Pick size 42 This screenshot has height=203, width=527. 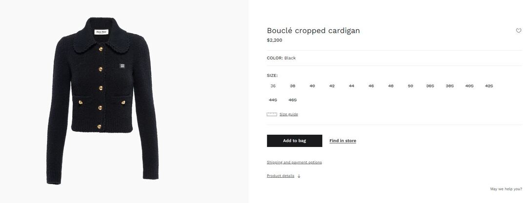click(332, 86)
